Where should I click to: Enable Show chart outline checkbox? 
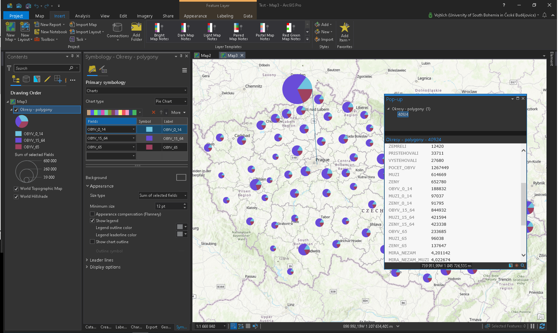click(92, 242)
